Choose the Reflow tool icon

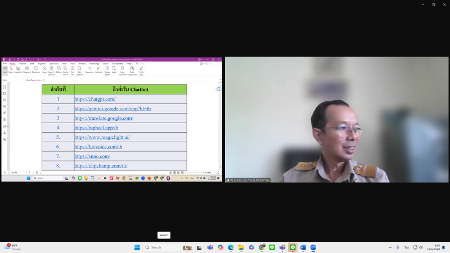(58, 70)
